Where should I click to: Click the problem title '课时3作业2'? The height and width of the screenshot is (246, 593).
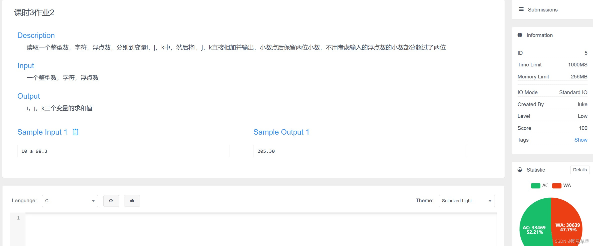34,12
